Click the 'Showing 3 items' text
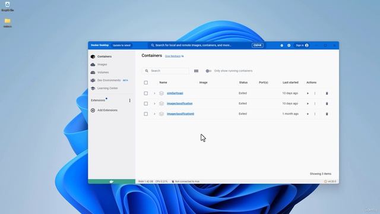The image size is (380, 214). pyautogui.click(x=321, y=174)
